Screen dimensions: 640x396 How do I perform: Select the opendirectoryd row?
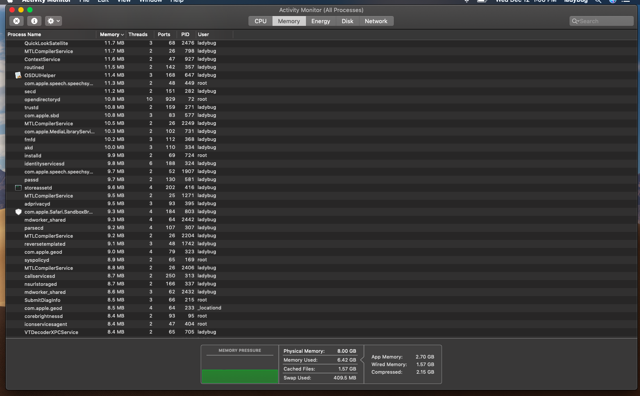(x=321, y=99)
